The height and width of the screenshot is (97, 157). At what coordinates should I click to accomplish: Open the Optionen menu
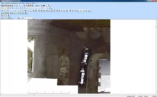pyautogui.click(x=28, y=3)
